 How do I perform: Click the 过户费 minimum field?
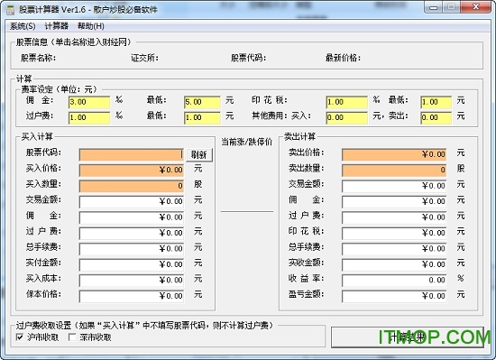click(x=202, y=117)
